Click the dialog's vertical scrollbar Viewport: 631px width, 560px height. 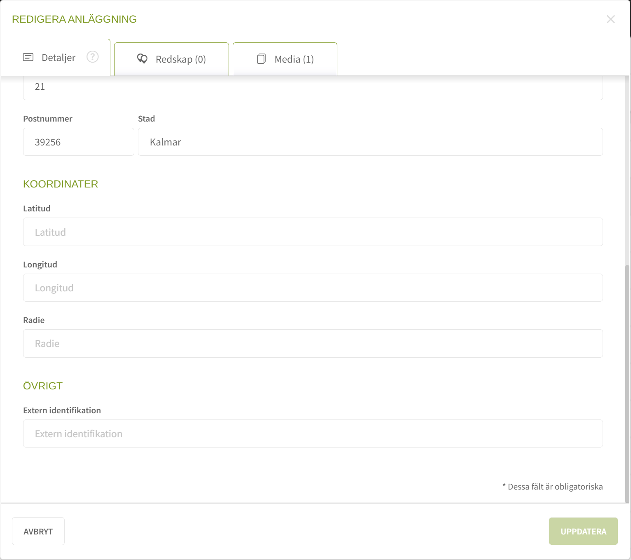point(627,383)
